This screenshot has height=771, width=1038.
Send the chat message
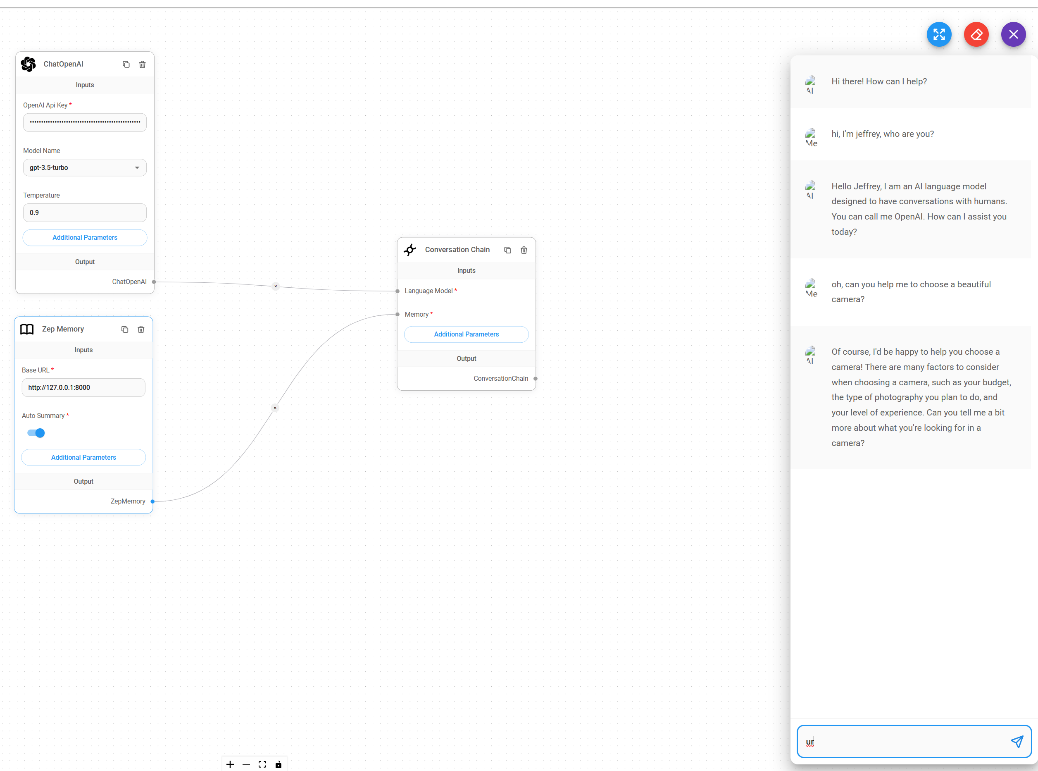(1017, 742)
